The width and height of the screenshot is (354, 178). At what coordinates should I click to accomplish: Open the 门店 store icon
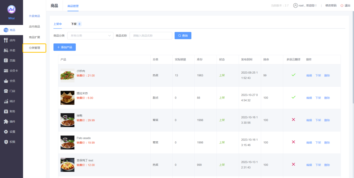(x=6, y=91)
